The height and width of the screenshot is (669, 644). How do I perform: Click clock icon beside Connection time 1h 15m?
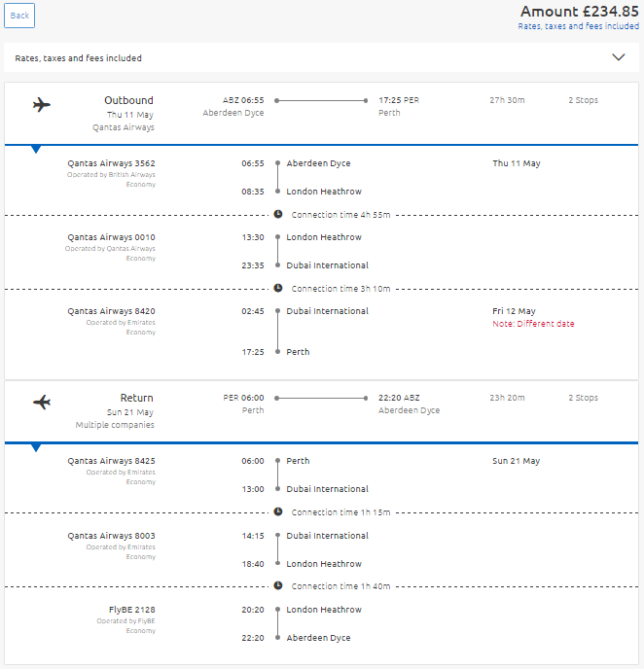tap(278, 511)
